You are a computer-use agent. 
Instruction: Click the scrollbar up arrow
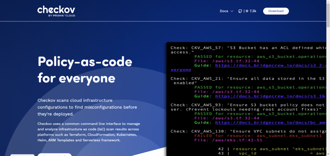[328, 2]
